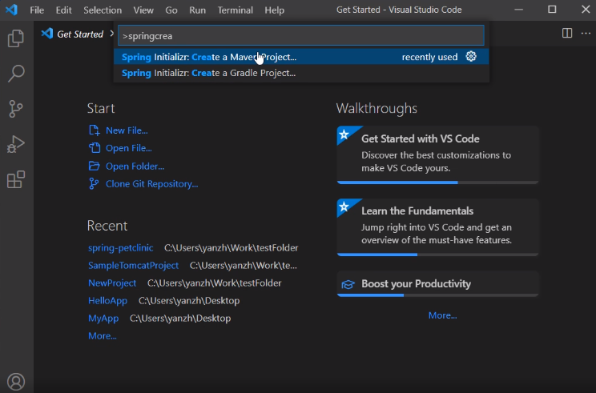The height and width of the screenshot is (393, 596).
Task: Click the Clone Git Repository icon
Action: click(94, 184)
